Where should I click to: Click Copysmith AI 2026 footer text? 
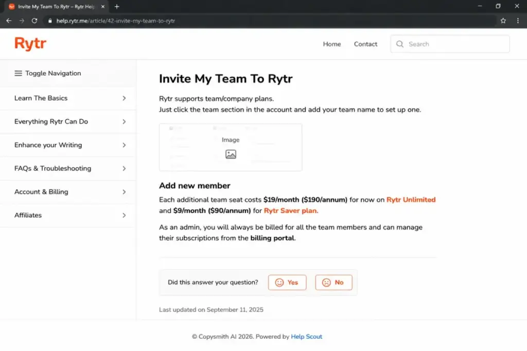(223, 337)
